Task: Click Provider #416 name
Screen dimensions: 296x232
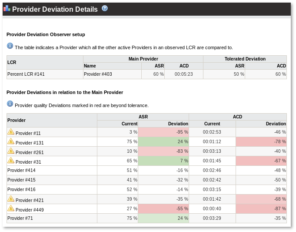Action: point(21,190)
